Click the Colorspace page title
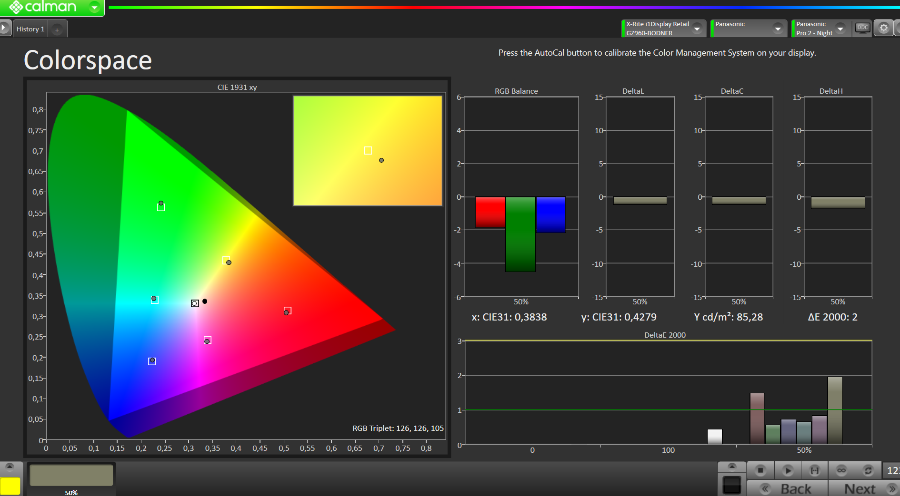 point(88,60)
